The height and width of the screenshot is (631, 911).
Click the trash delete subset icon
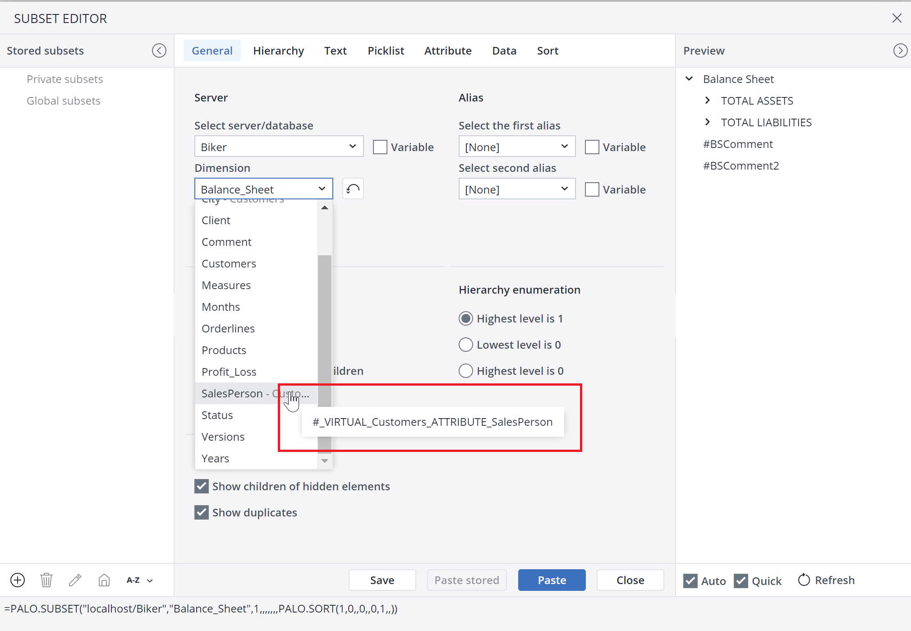coord(46,580)
